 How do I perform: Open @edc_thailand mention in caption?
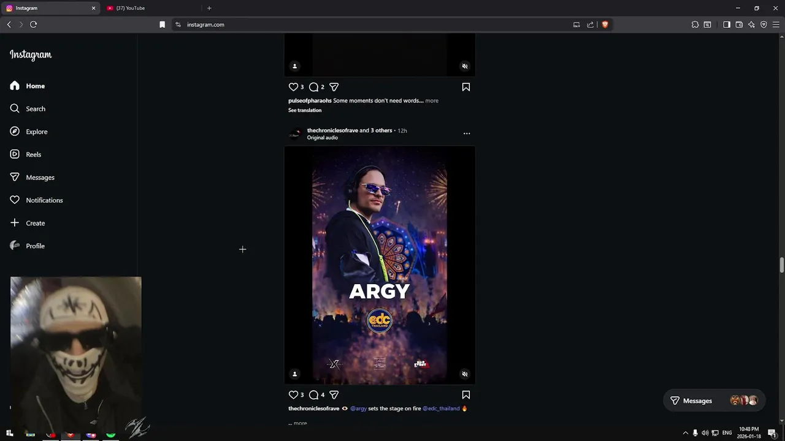tap(441, 409)
